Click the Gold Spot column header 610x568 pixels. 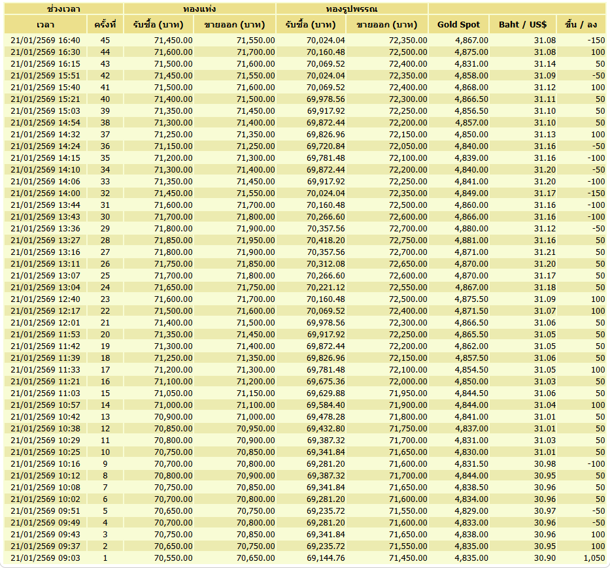point(459,24)
